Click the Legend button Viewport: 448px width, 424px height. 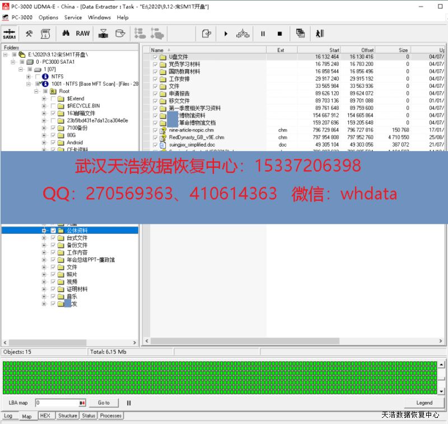coord(424,403)
